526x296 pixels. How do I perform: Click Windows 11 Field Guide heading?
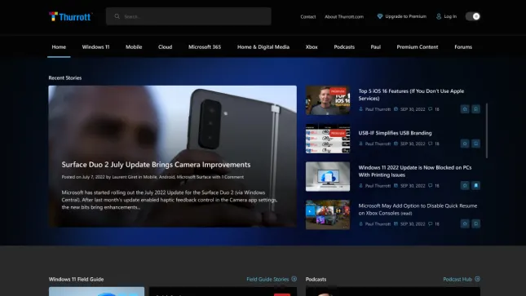coord(76,279)
